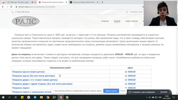Bookmark the page with the star icon

[143, 7]
